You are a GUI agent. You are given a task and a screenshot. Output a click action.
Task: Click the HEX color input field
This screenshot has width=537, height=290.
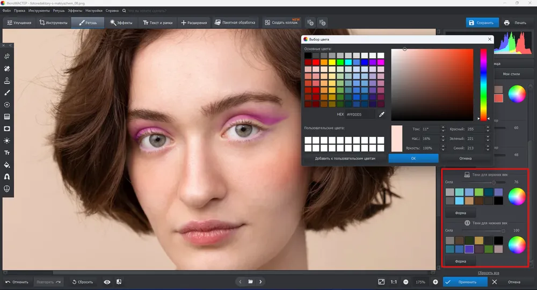pyautogui.click(x=359, y=114)
